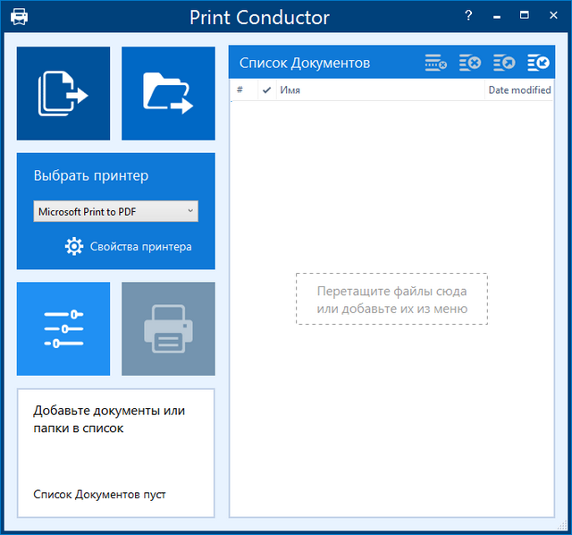
Task: Sort by the Date modified column
Action: point(519,89)
